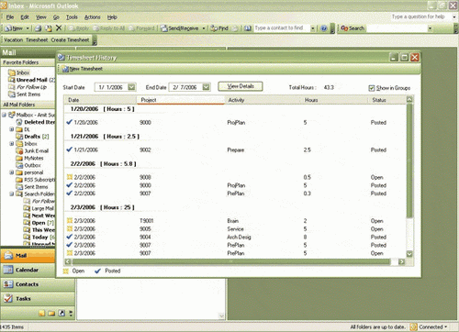Click the Shortcuts icon in navigation strip
459x332 pixels.
[62, 314]
